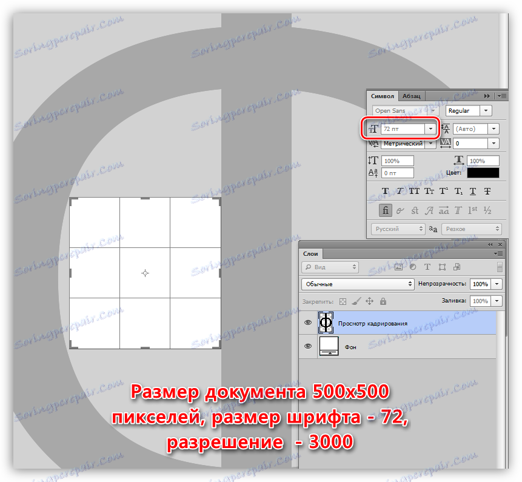The height and width of the screenshot is (482, 522).
Task: Open the Непрозрачность opacity slider arrow
Action: [497, 284]
